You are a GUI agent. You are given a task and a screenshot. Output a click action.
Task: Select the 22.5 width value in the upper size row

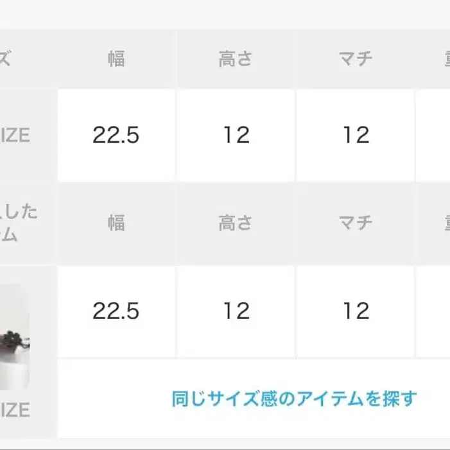116,135
